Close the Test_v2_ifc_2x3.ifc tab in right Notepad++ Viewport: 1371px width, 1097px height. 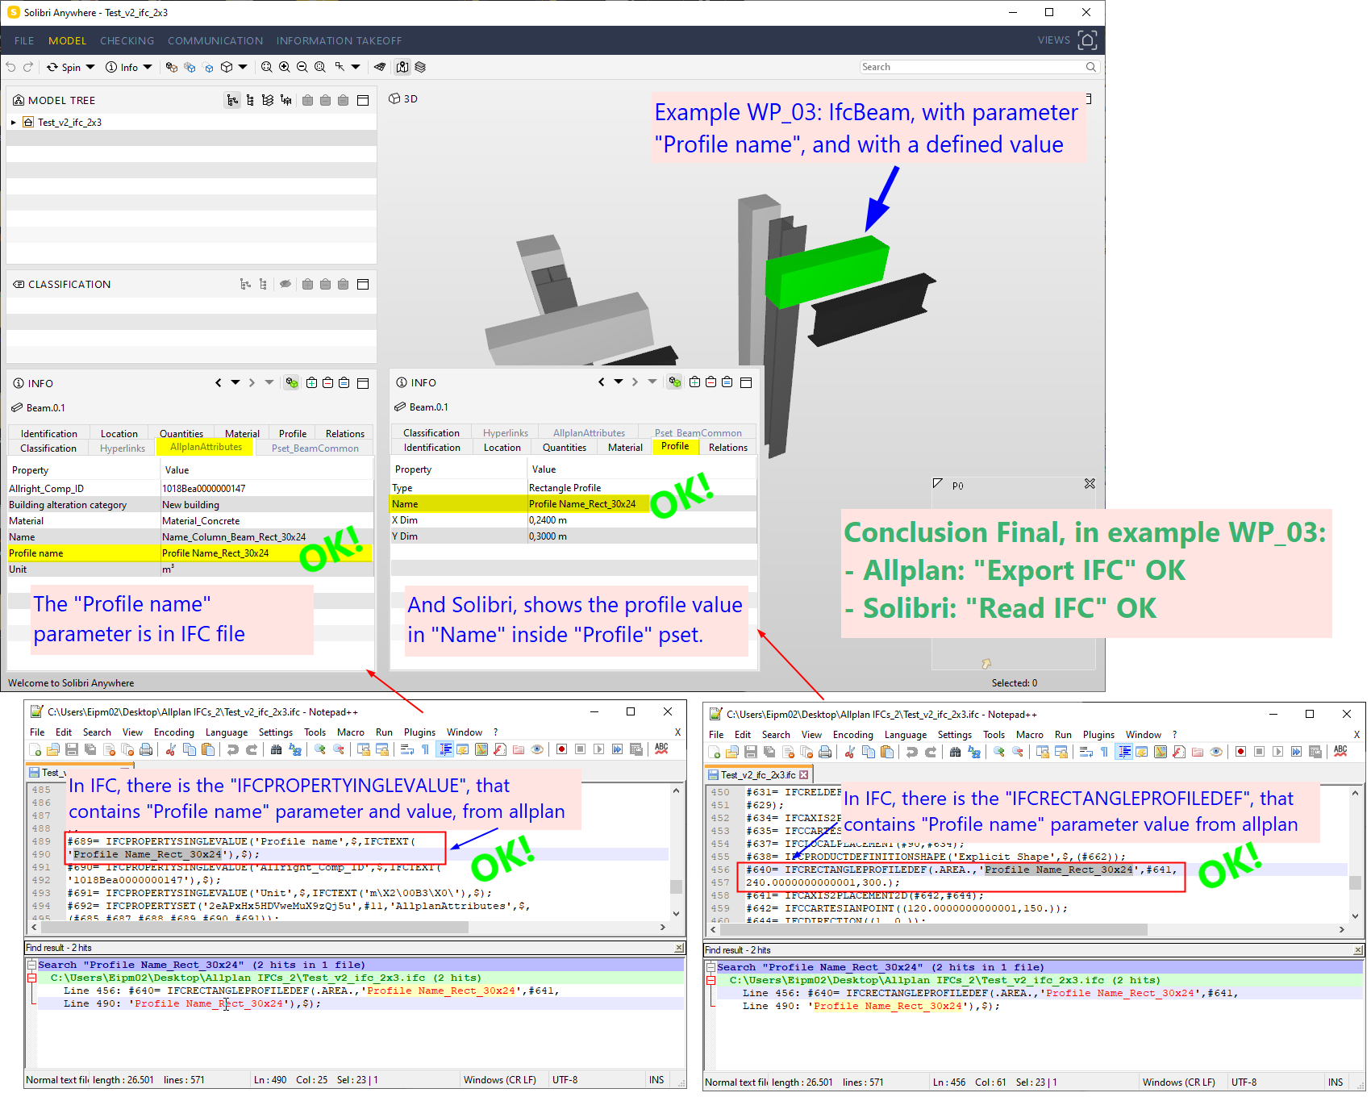[803, 775]
